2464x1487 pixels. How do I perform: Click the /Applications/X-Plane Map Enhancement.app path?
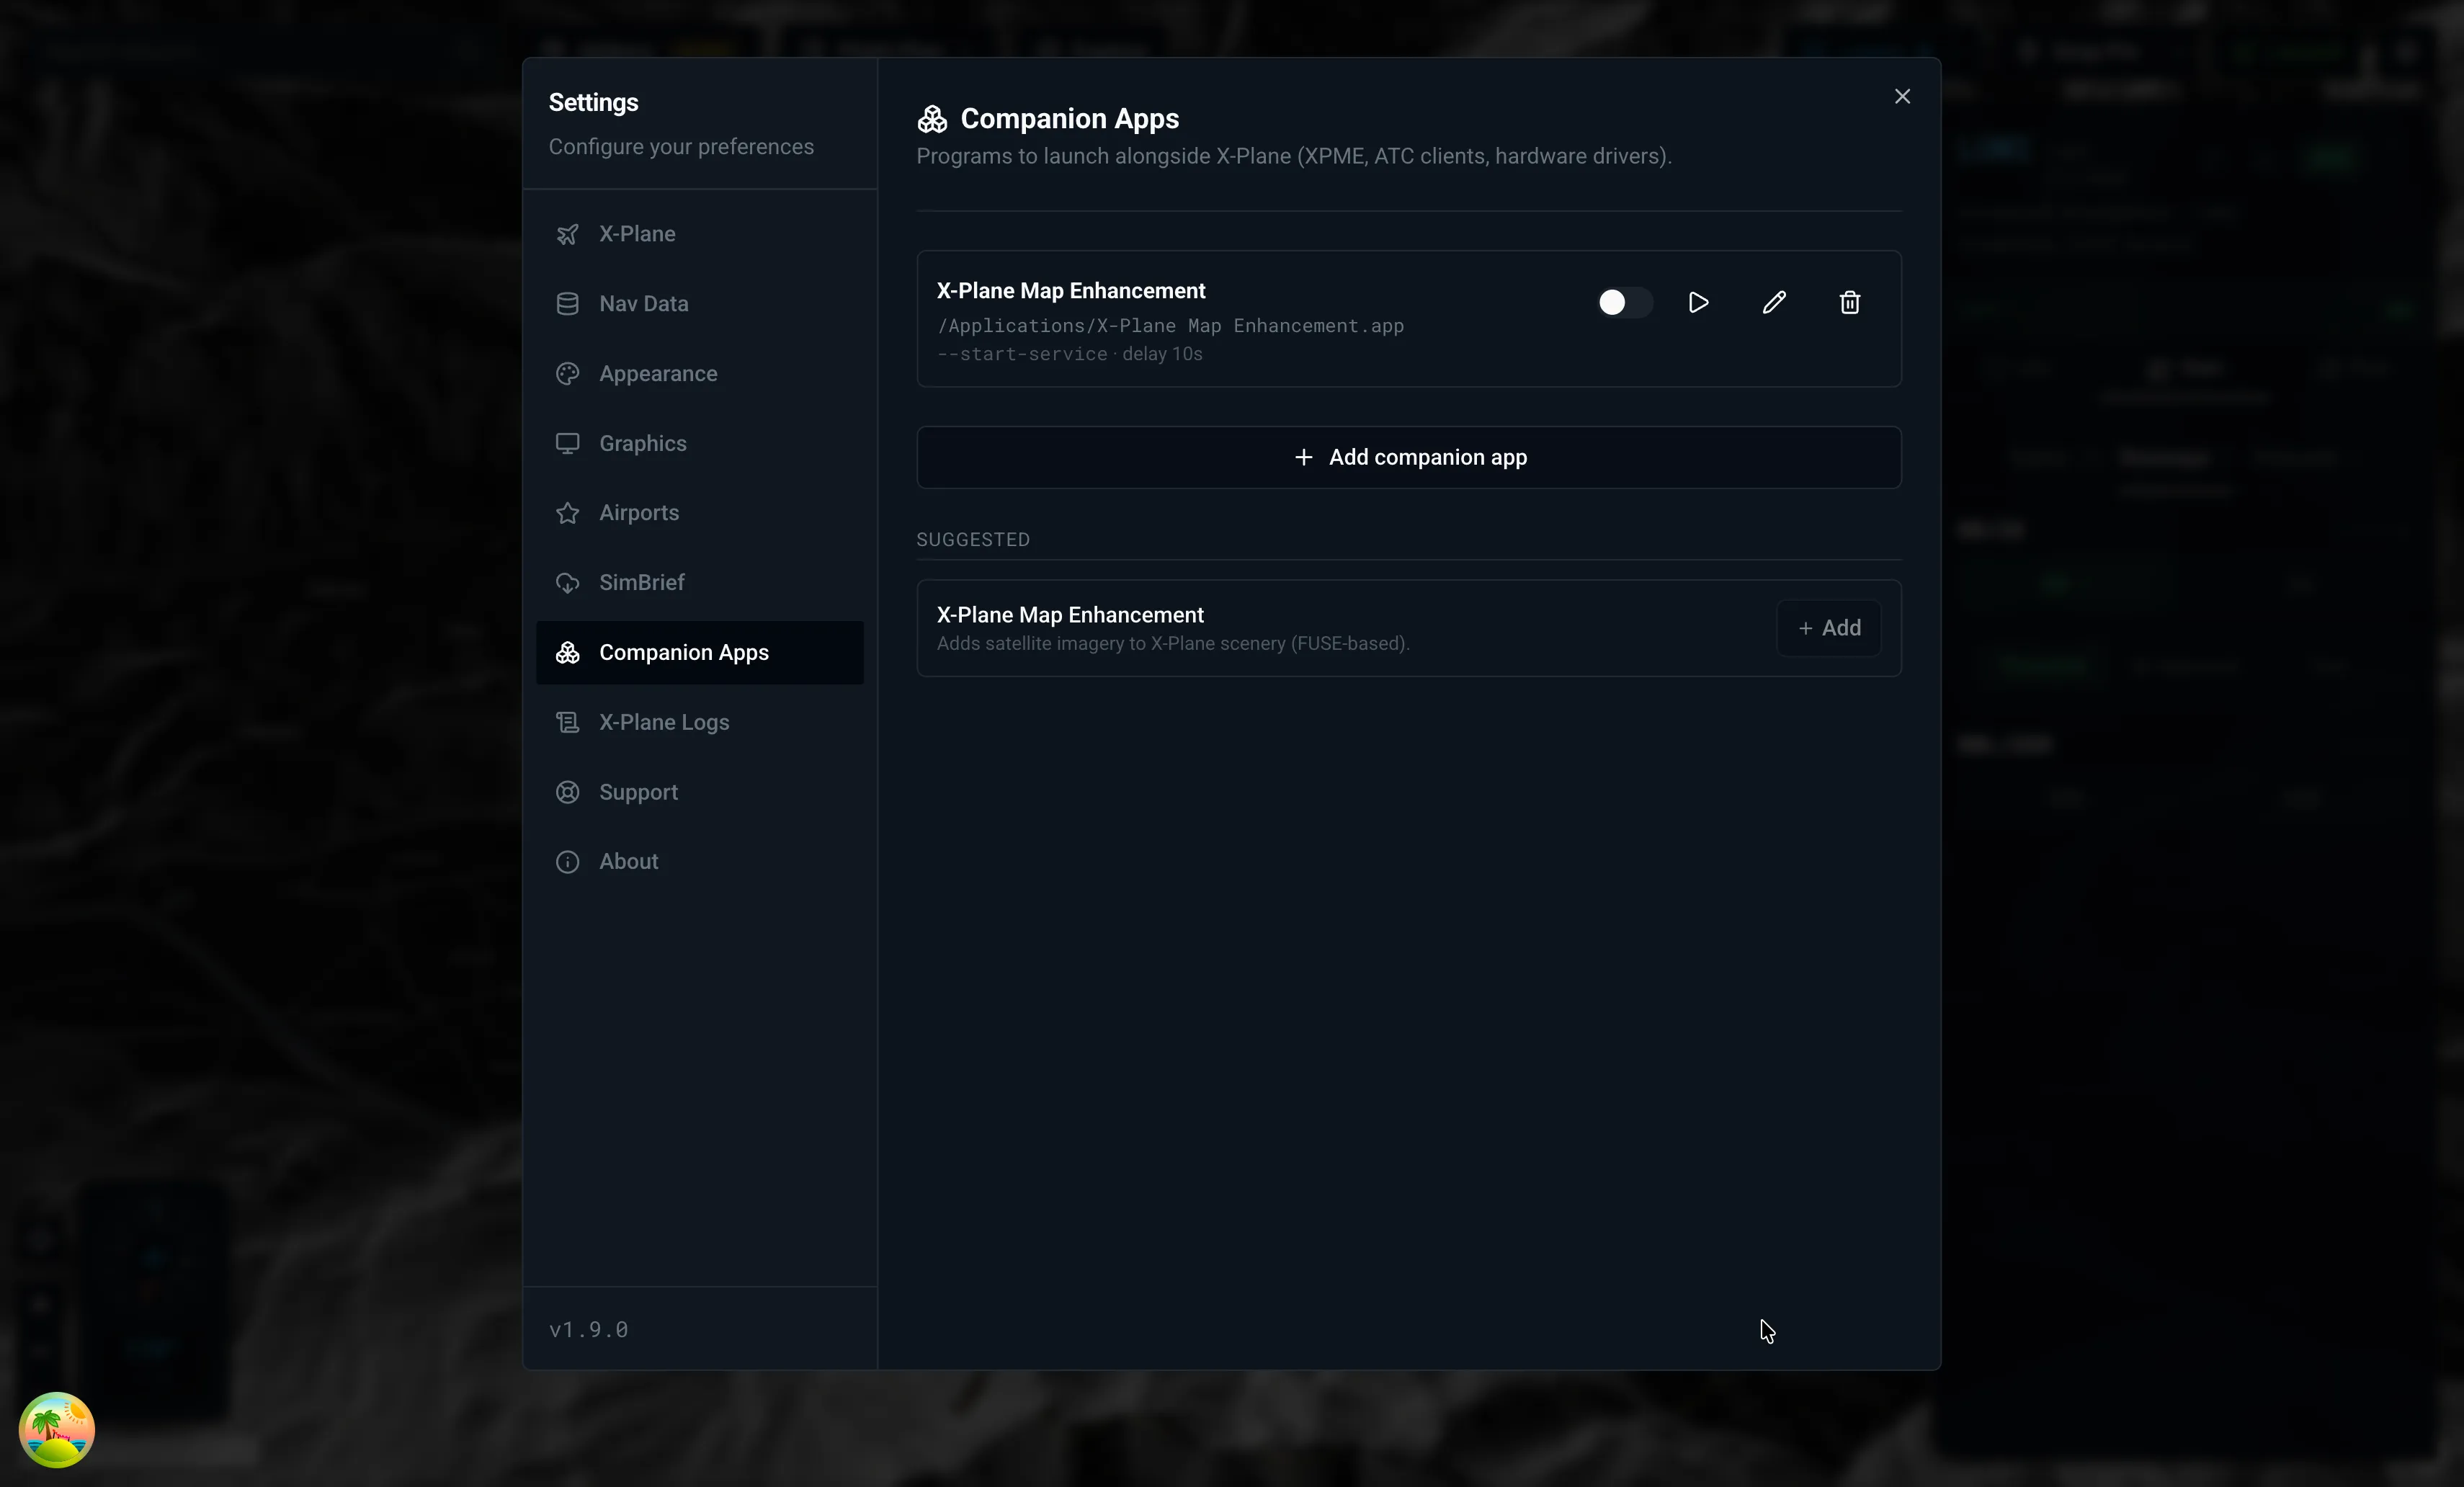[x=1170, y=326]
